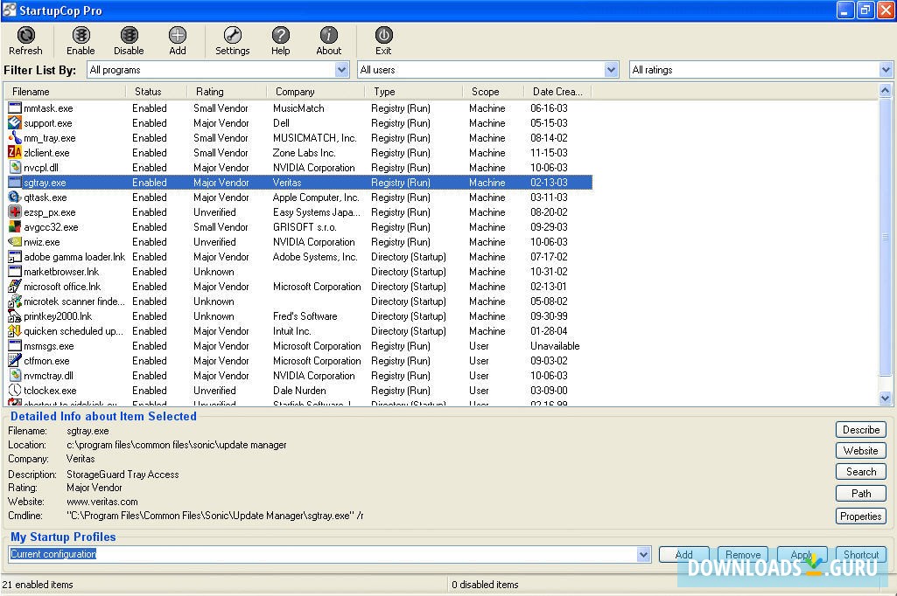
Task: Open the All users filter dropdown
Action: [x=612, y=69]
